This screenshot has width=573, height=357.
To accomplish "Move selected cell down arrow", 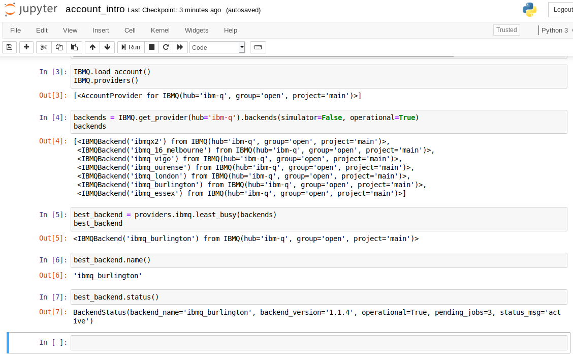I will pyautogui.click(x=107, y=47).
